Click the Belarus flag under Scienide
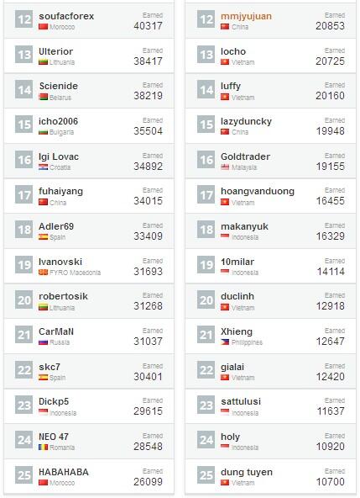 pyautogui.click(x=43, y=97)
